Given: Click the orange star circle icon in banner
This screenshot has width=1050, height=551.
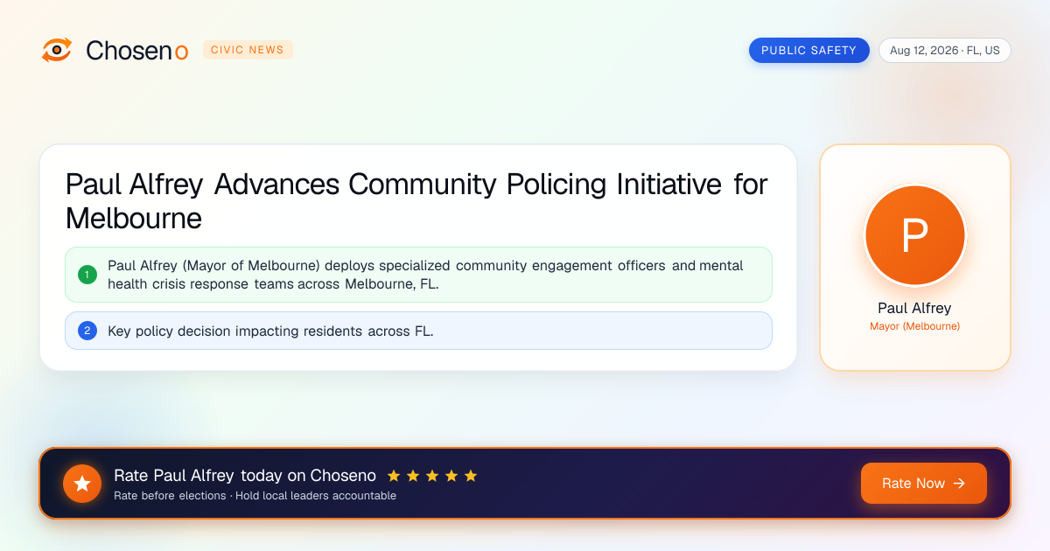Looking at the screenshot, I should [82, 484].
